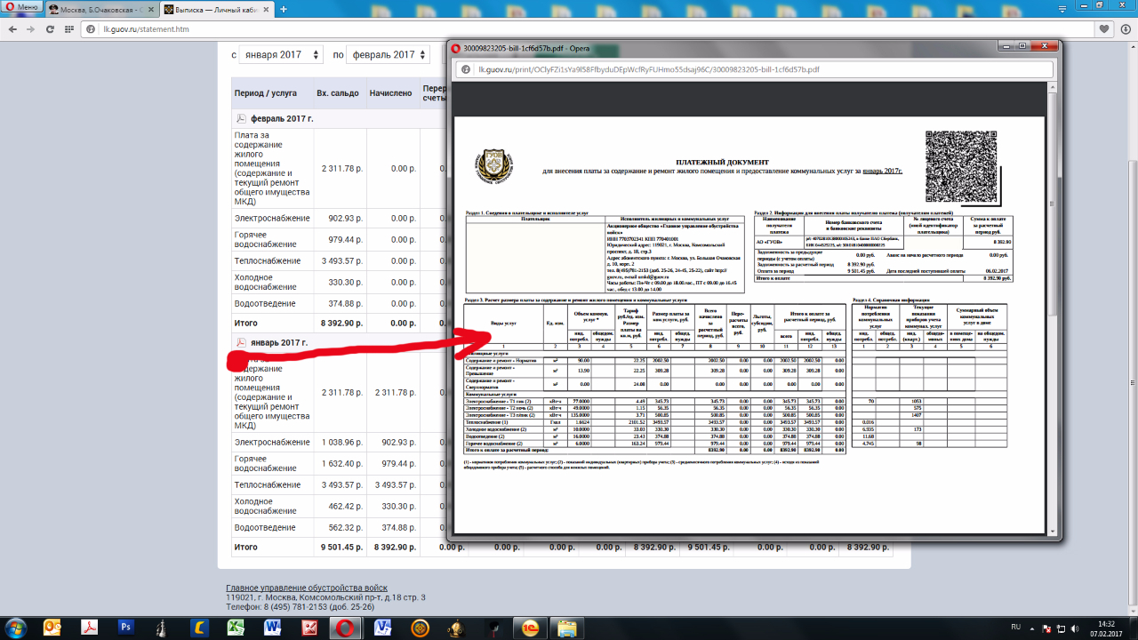Expand the февраль 2017 end period dropdown
This screenshot has width=1138, height=640.
(388, 55)
